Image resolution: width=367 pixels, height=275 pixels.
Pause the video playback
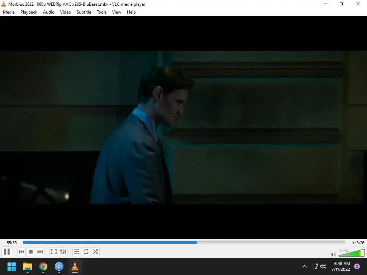[x=7, y=252]
